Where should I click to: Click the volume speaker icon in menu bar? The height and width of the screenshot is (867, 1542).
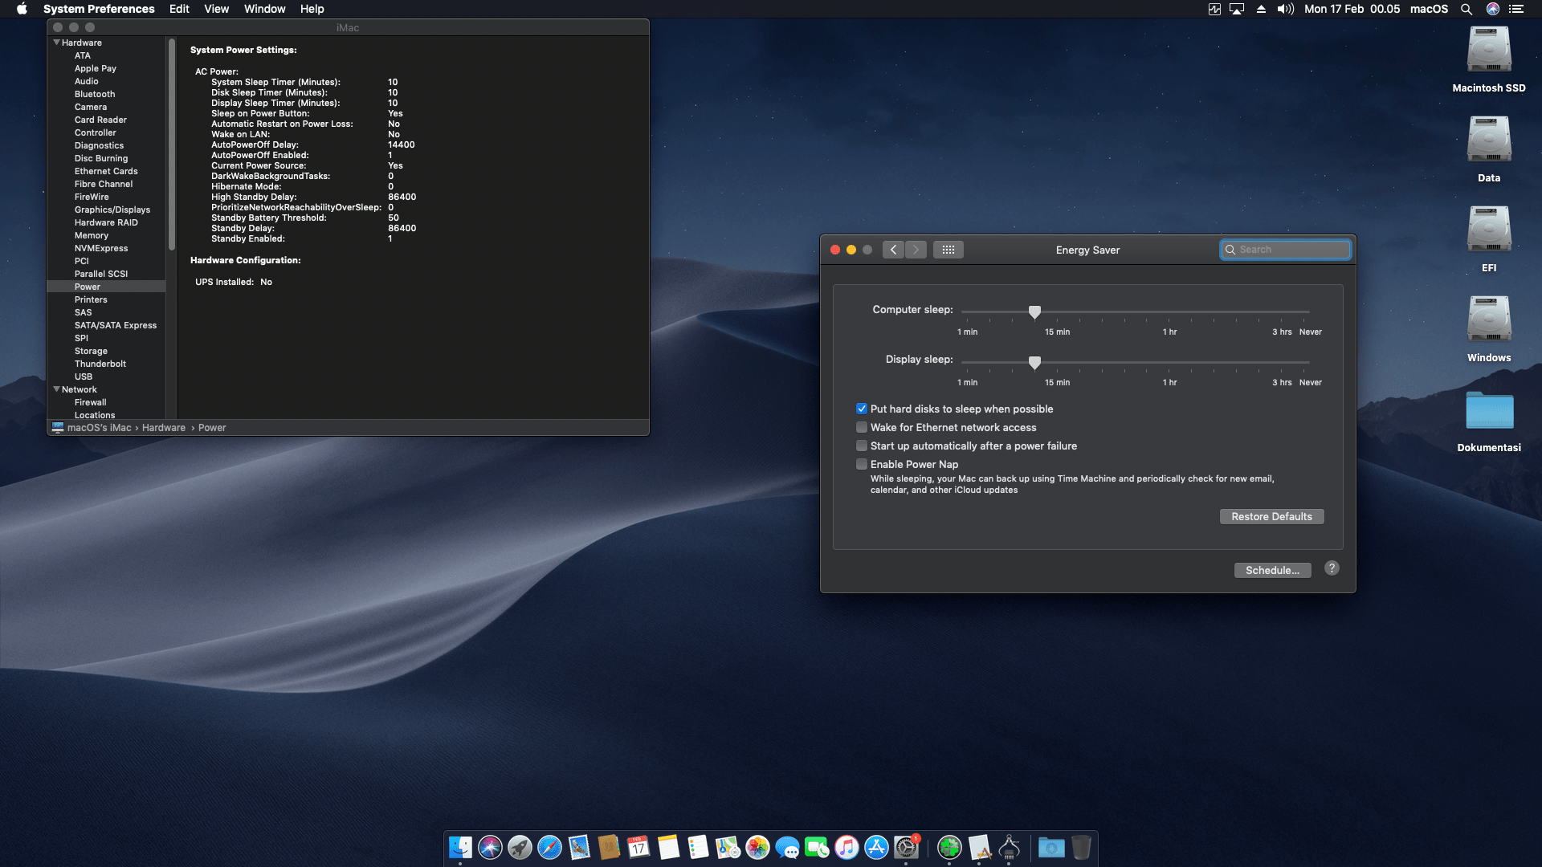[1286, 9]
